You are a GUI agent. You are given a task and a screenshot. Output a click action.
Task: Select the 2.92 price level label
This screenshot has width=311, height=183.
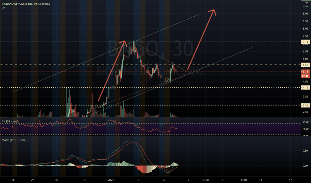coord(305,105)
